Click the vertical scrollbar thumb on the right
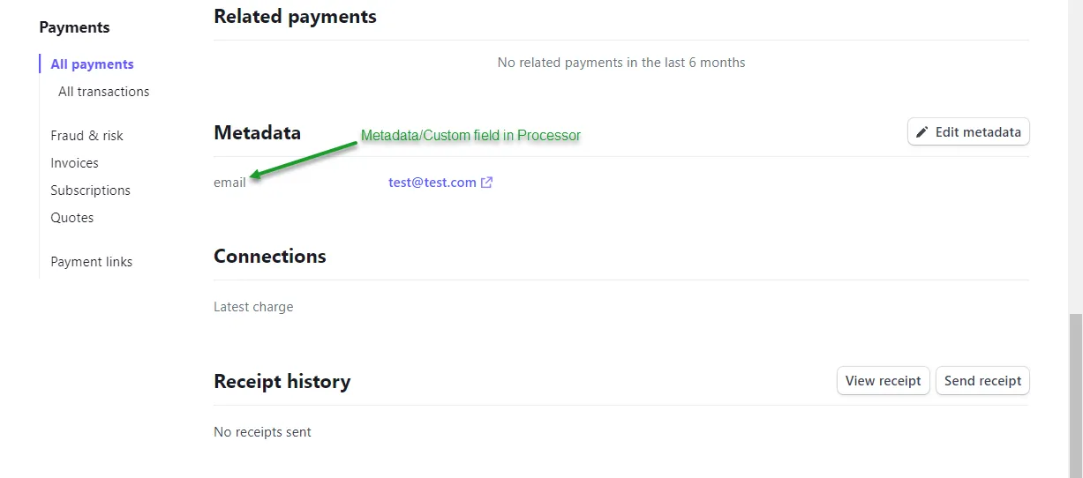The height and width of the screenshot is (478, 1083). [x=1075, y=395]
